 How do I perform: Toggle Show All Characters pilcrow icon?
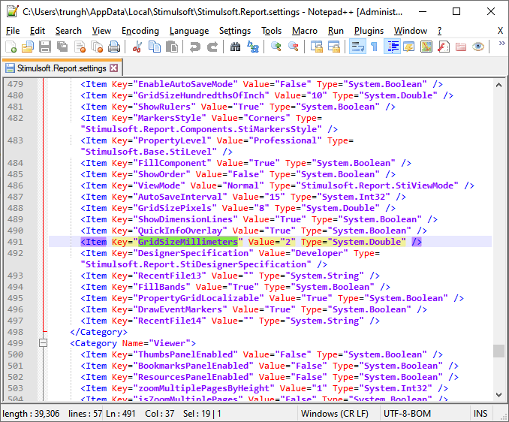375,47
